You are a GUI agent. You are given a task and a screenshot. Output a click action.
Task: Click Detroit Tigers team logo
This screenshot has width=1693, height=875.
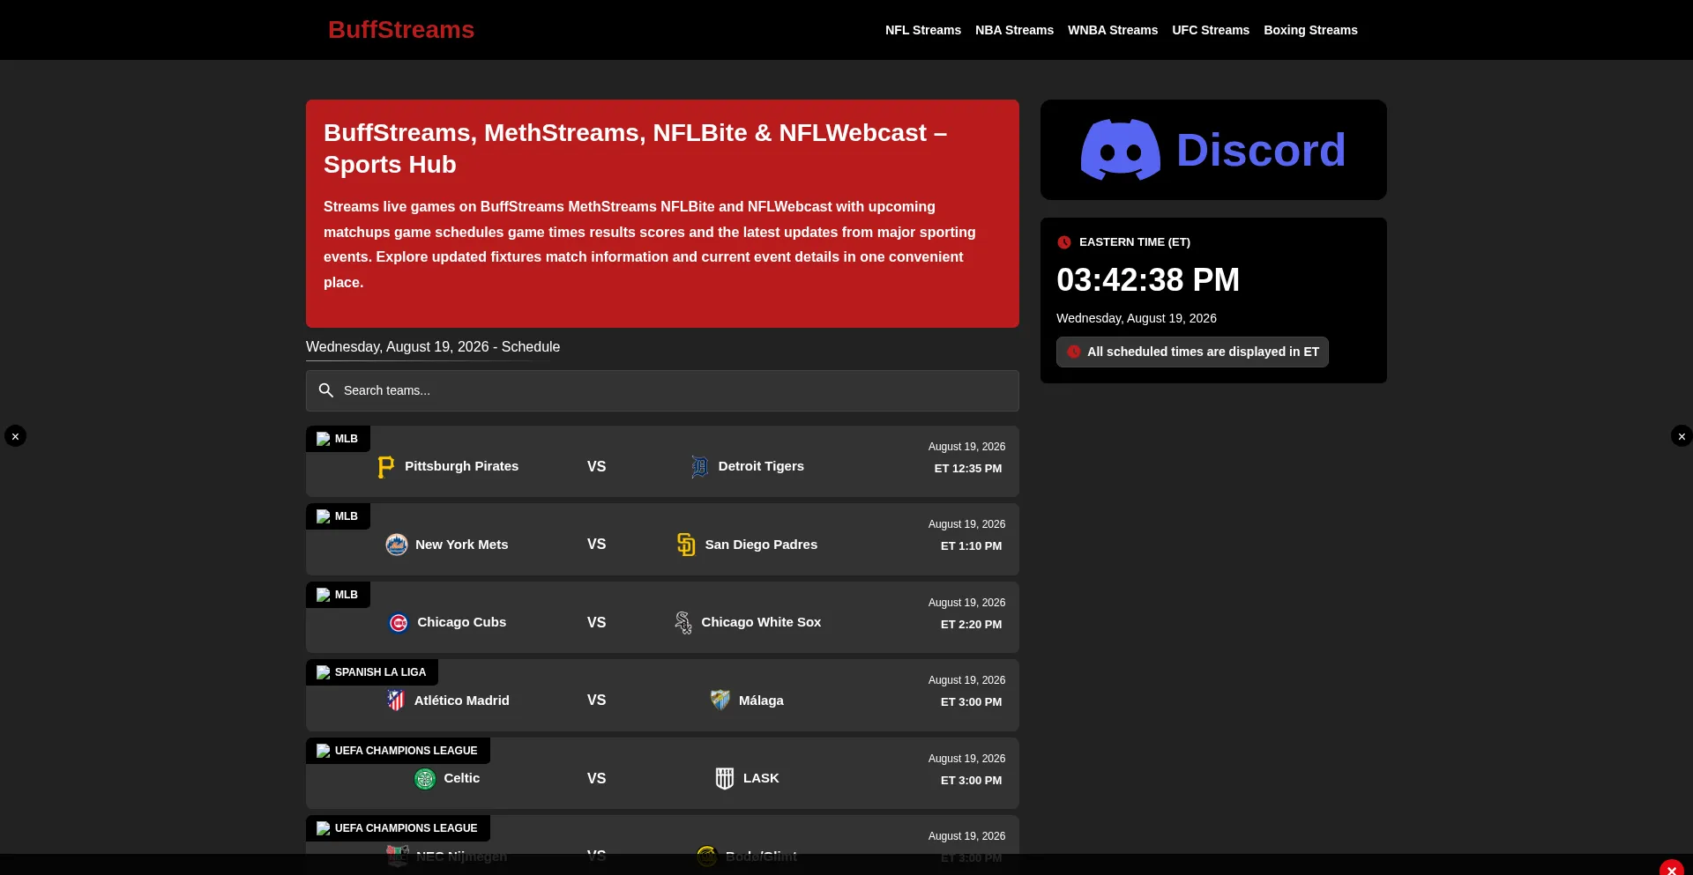click(x=700, y=467)
